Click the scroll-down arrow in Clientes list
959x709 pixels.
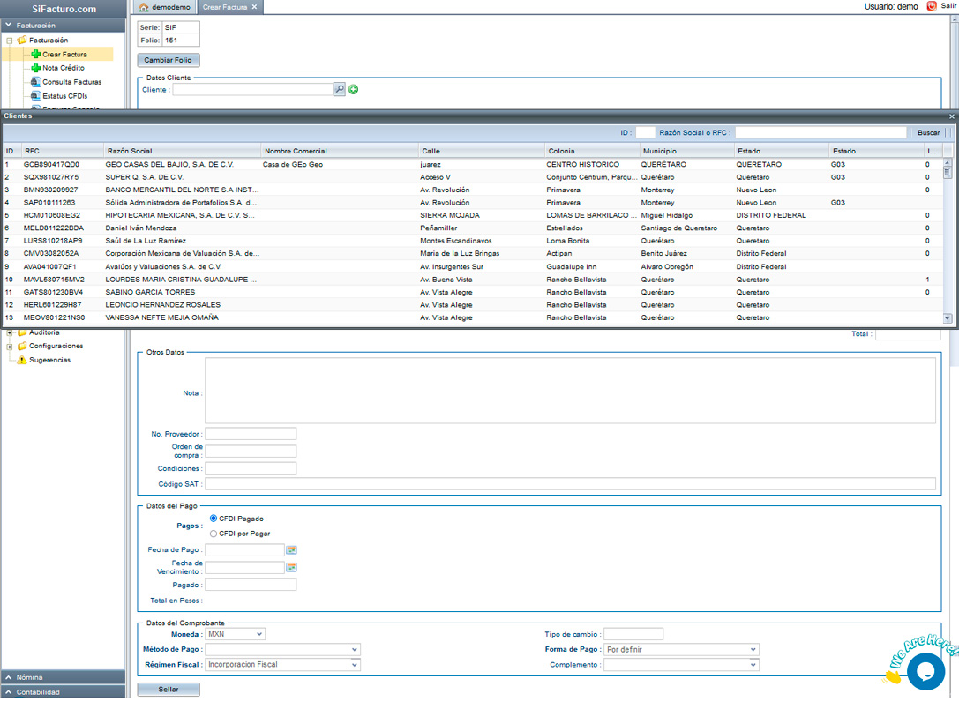(x=948, y=318)
